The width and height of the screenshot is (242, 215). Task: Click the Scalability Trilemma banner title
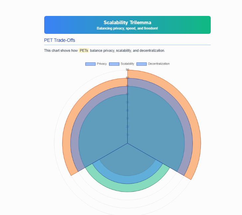127,23
